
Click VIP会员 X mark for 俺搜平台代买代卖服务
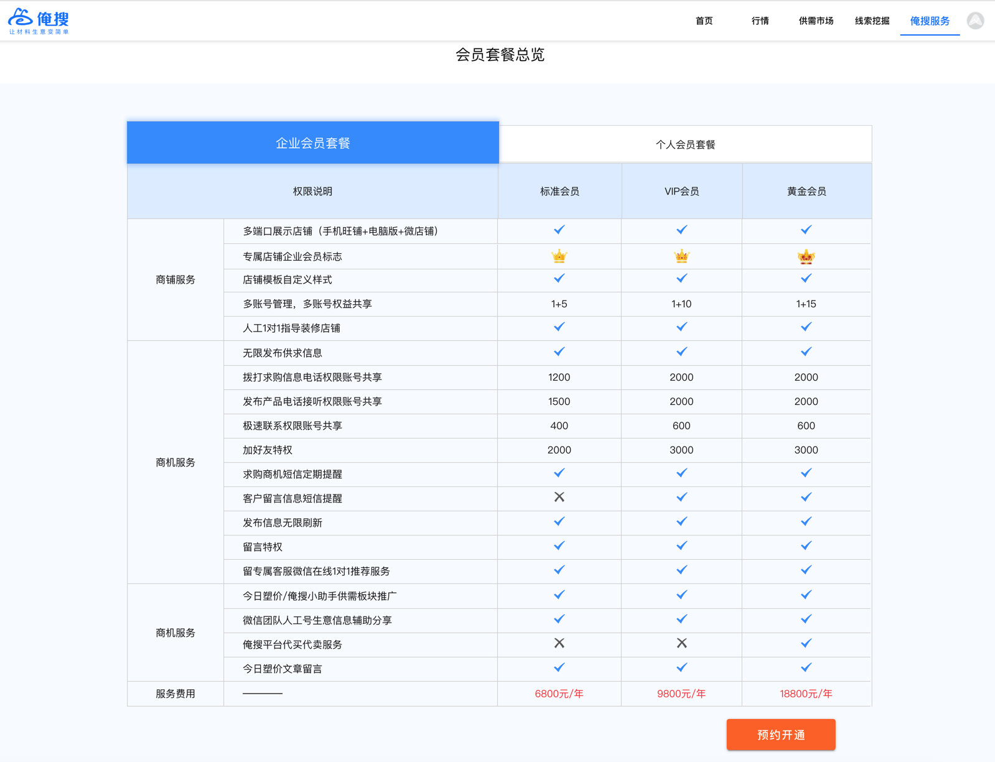681,643
